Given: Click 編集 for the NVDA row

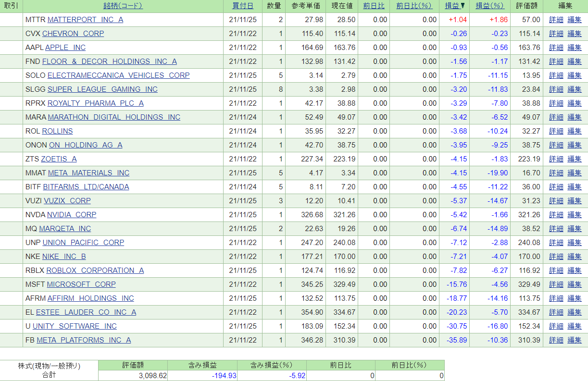Looking at the screenshot, I should pos(575,215).
